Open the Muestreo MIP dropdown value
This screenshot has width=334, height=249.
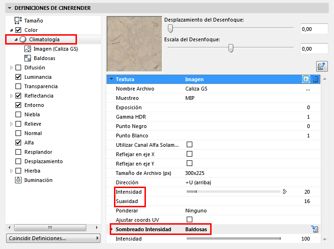[190, 98]
